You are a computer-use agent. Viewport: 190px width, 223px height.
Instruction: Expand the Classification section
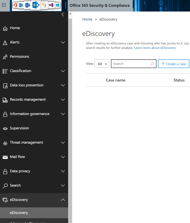[63, 71]
